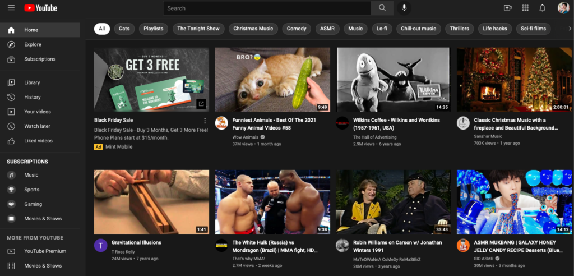Image resolution: width=574 pixels, height=276 pixels.
Task: Open YouTube Premium
Action: (x=40, y=251)
